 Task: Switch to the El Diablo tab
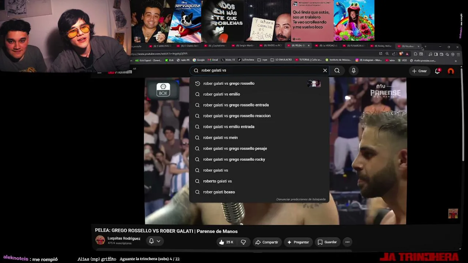(188, 46)
